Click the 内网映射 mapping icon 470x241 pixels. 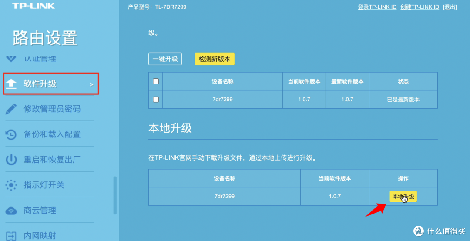point(11,236)
